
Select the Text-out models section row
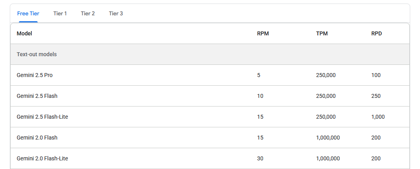[210, 54]
